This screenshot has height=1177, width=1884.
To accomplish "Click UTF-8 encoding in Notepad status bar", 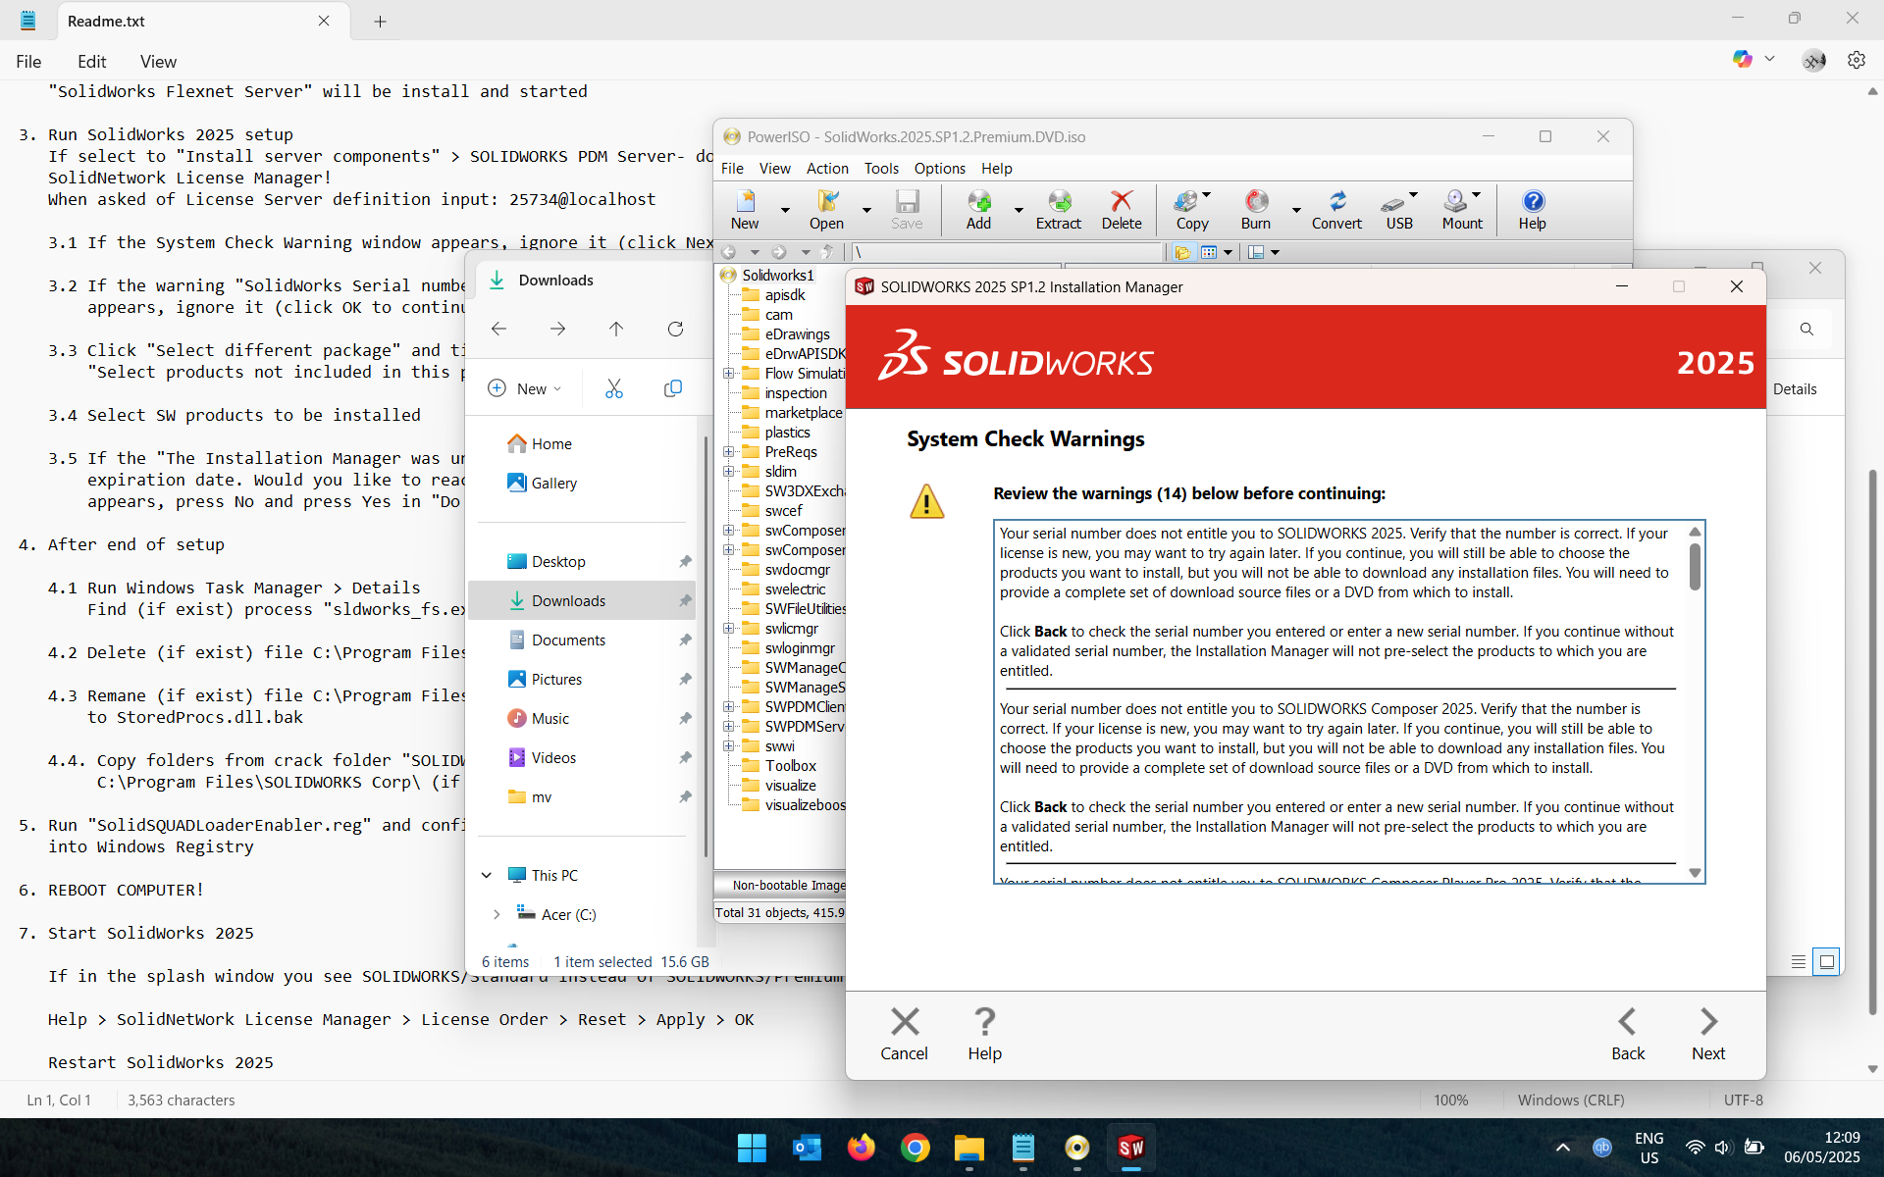I will pyautogui.click(x=1743, y=1100).
